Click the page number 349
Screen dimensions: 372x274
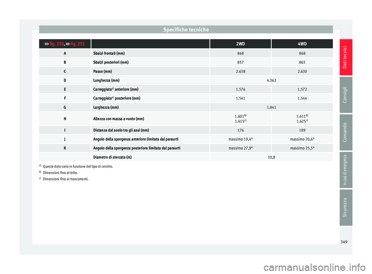point(344,242)
